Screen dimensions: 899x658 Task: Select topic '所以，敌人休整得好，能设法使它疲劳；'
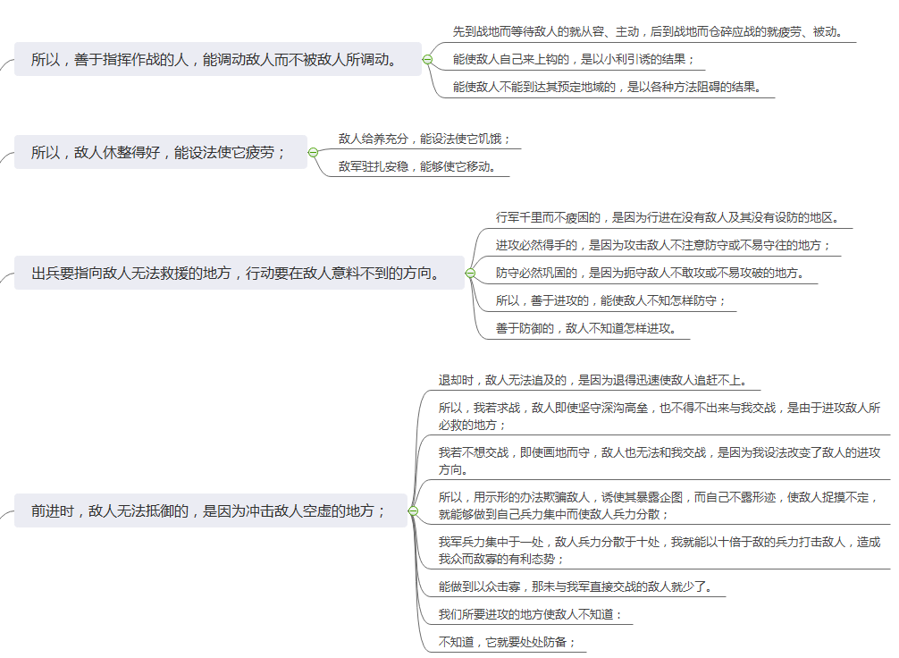[161, 152]
